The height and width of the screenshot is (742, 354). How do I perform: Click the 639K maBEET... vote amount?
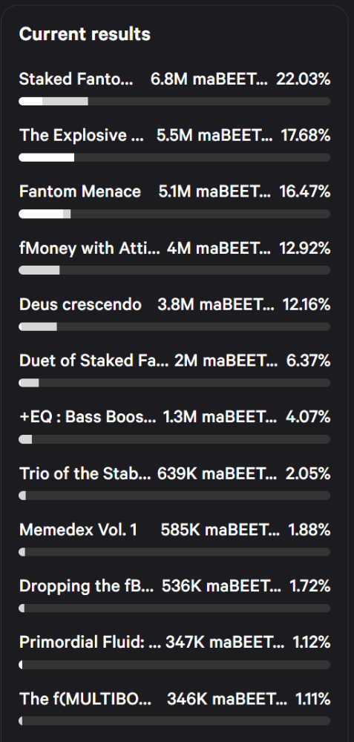[x=217, y=473]
